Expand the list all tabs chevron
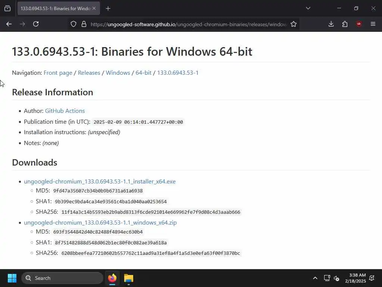This screenshot has width=382, height=287. 308,8
